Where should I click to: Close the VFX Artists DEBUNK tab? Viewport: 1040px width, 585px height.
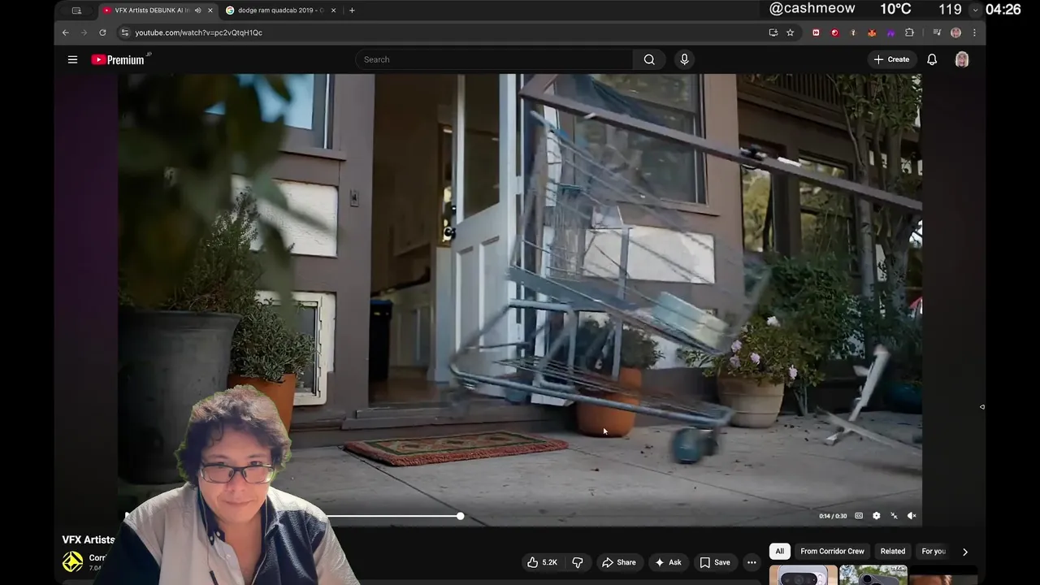(x=210, y=11)
